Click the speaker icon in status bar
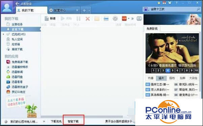203x126 pixels. pyautogui.click(x=6, y=122)
